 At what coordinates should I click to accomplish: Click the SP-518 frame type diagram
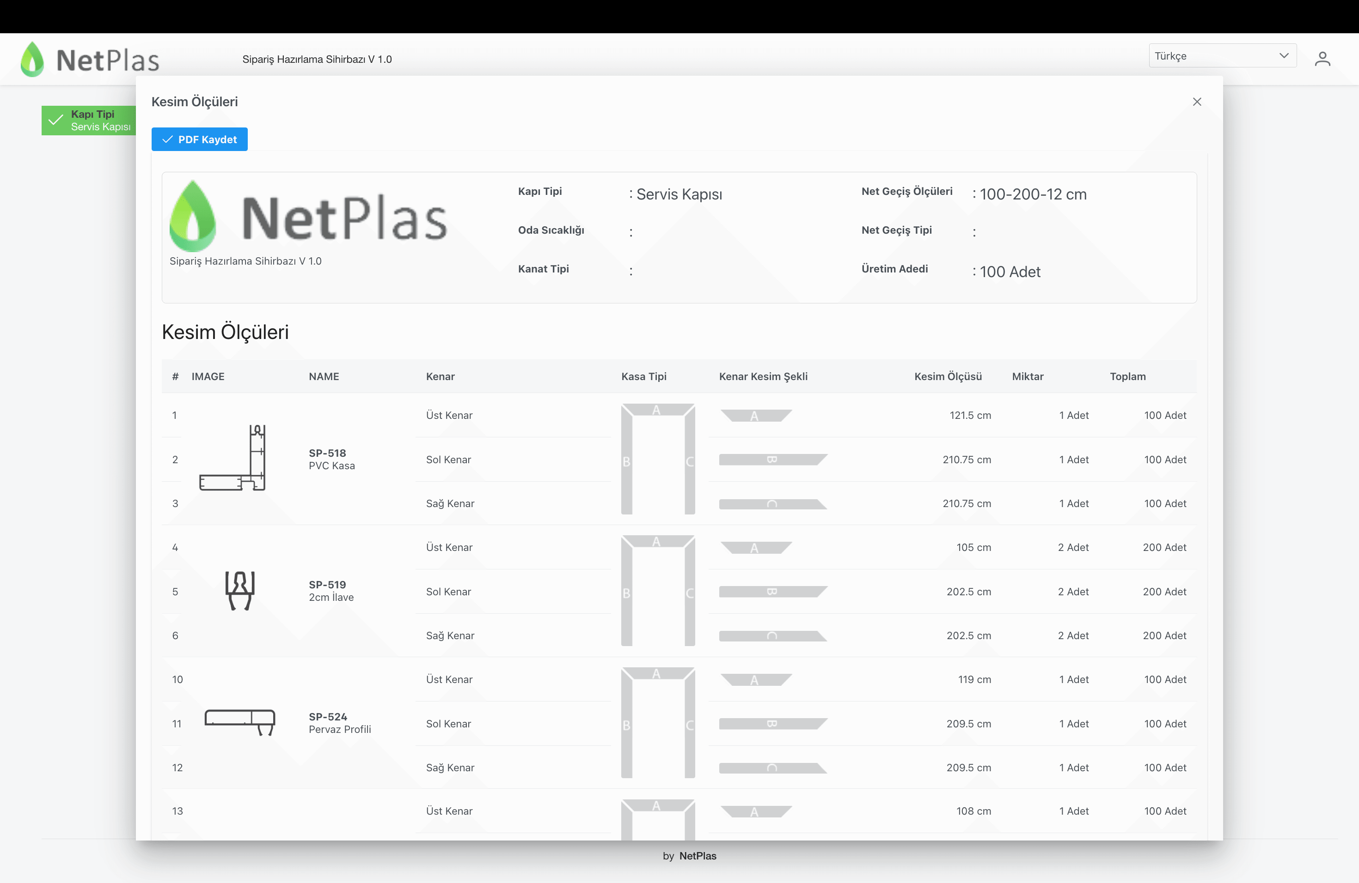tap(658, 459)
